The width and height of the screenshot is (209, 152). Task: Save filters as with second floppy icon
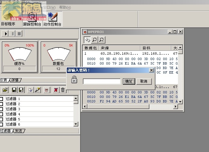click(x=21, y=90)
